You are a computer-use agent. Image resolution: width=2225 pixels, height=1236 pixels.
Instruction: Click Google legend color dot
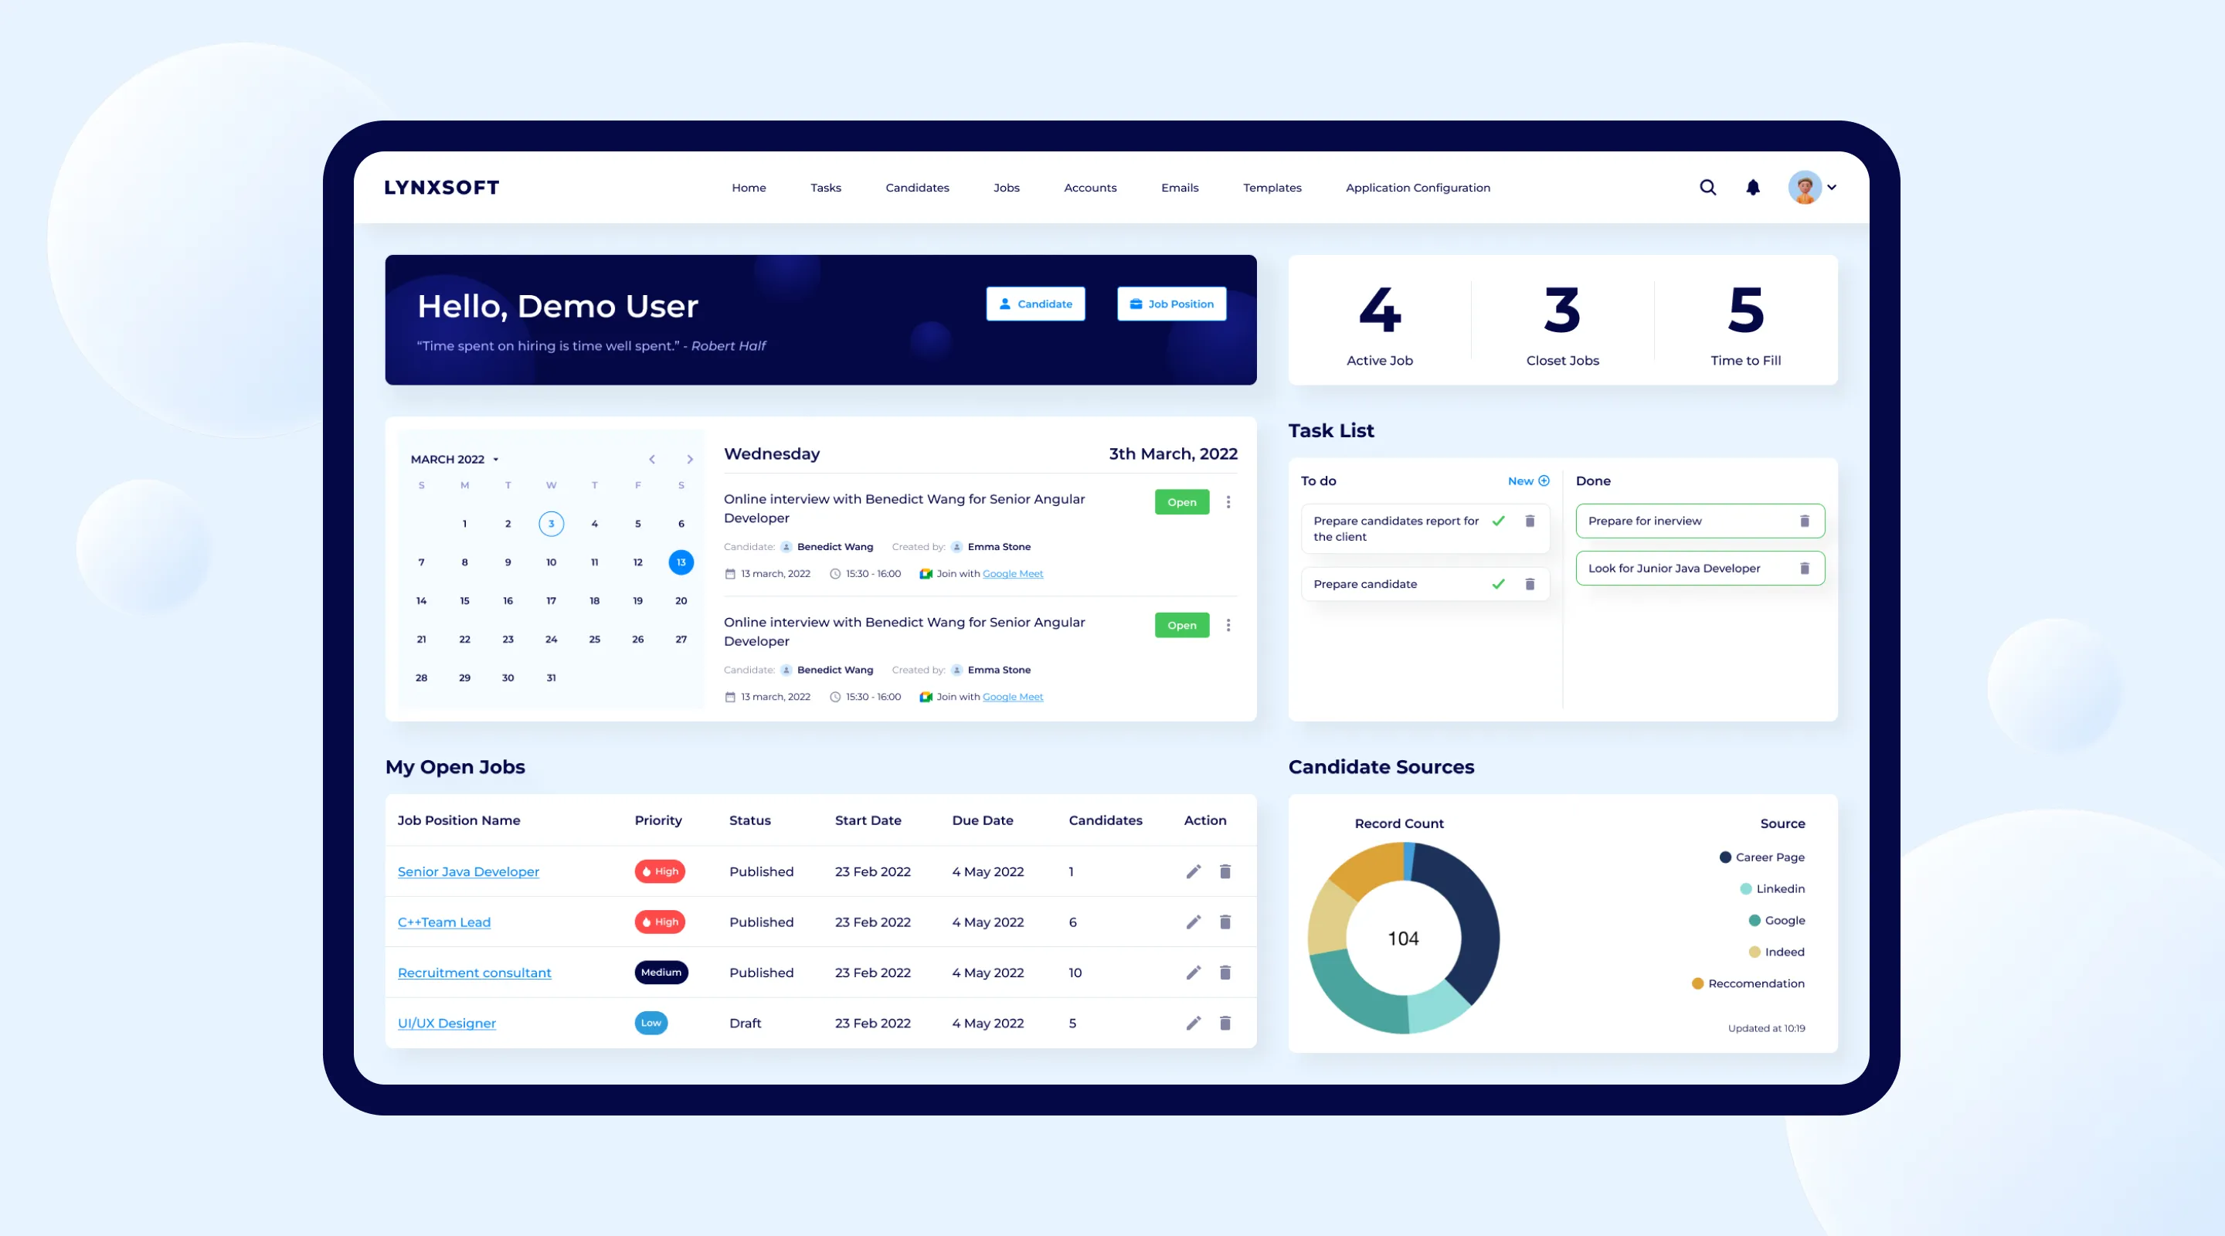pyautogui.click(x=1755, y=921)
